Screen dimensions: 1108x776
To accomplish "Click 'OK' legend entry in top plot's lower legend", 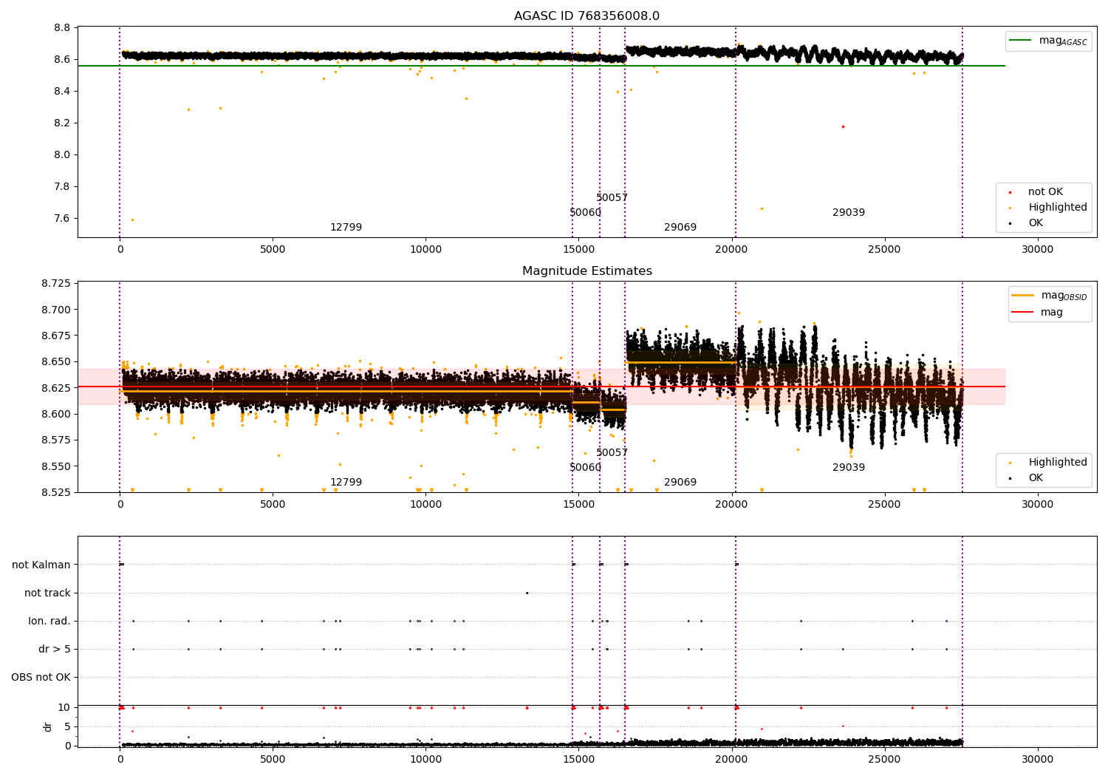I will (x=1036, y=223).
